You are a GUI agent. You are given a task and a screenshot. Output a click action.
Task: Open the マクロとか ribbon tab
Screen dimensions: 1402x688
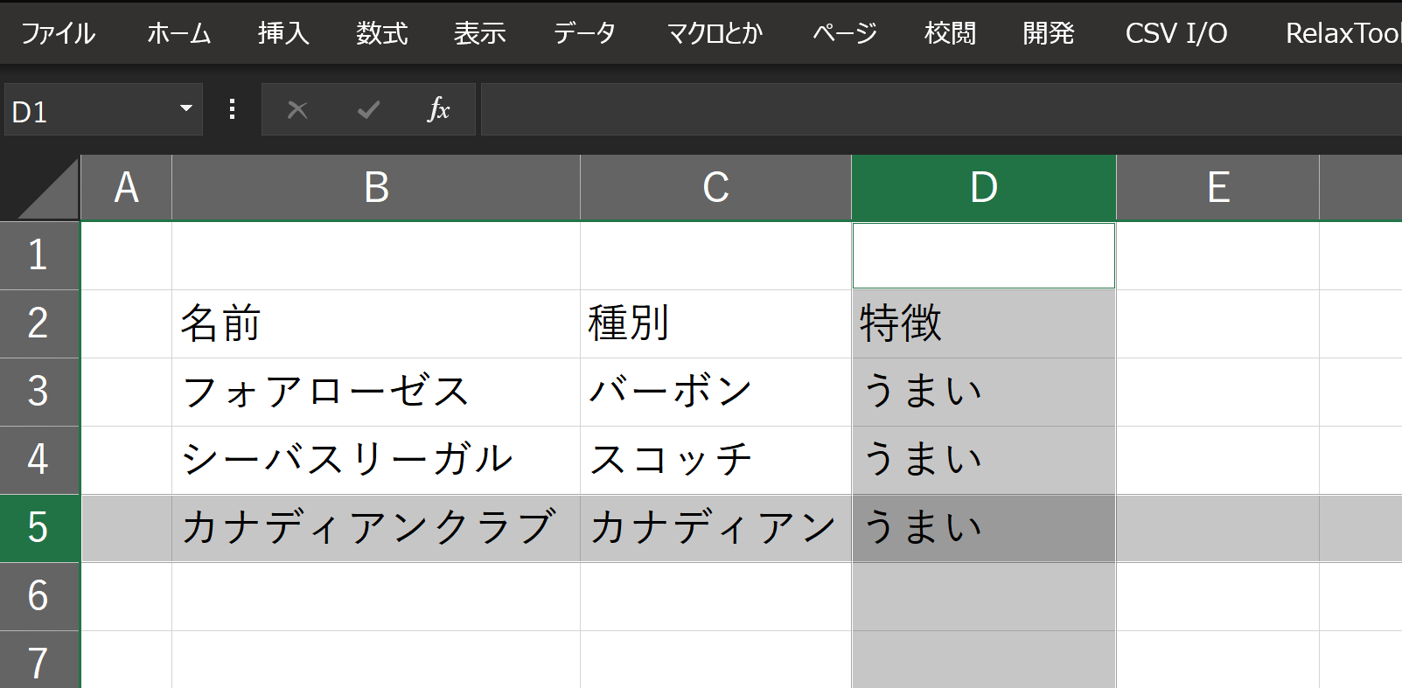[x=715, y=33]
